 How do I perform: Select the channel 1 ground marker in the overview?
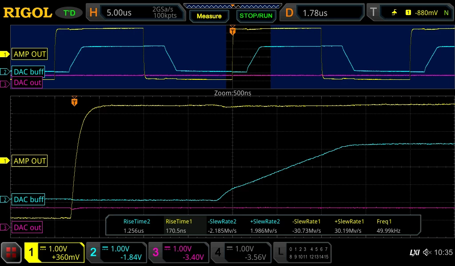pos(5,54)
